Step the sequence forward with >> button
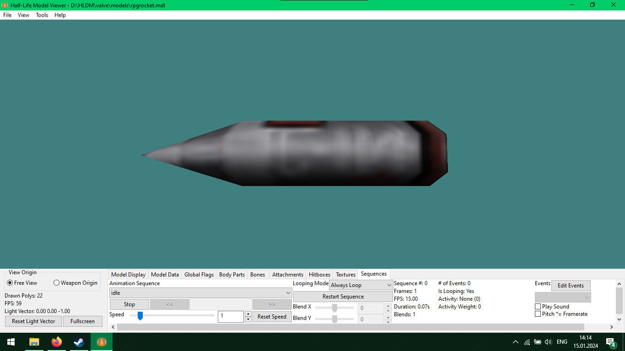625x351 pixels. (x=272, y=303)
